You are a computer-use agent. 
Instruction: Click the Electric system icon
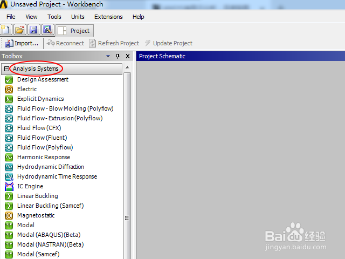click(x=9, y=89)
